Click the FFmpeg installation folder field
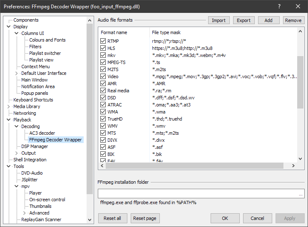The image size is (308, 227). pos(197,194)
